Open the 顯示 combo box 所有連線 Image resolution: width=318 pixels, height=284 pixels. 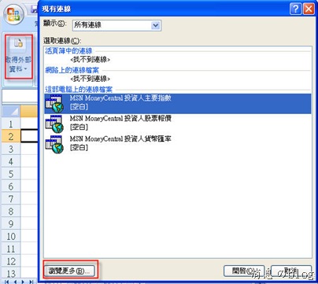116,25
